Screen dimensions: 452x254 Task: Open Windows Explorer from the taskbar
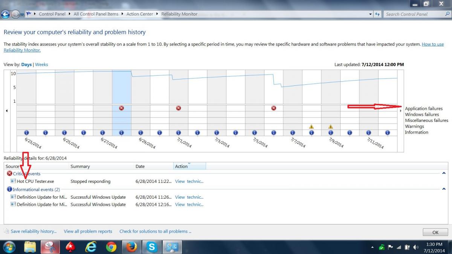click(x=30, y=247)
